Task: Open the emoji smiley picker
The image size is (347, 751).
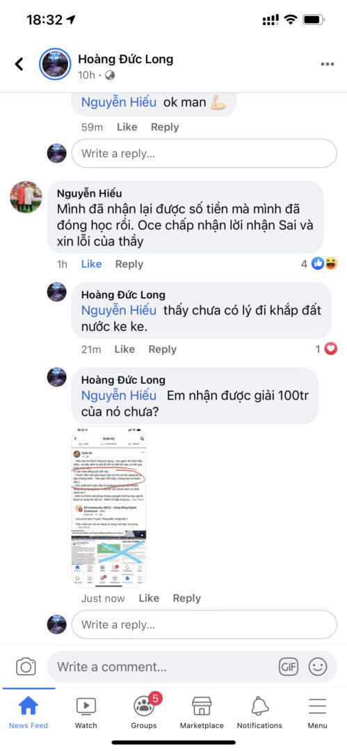Action: pos(318,667)
